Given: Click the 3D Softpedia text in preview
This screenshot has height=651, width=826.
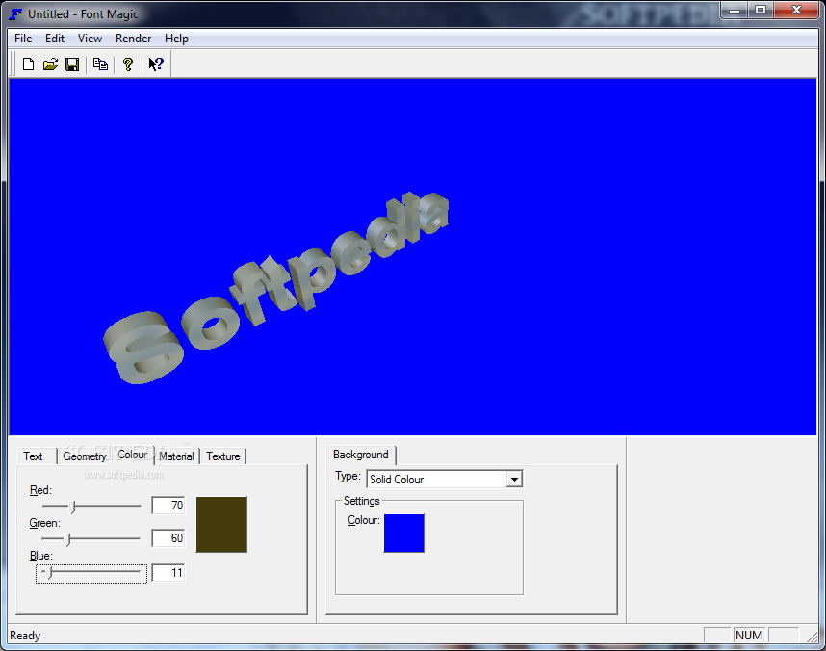Looking at the screenshot, I should point(276,288).
